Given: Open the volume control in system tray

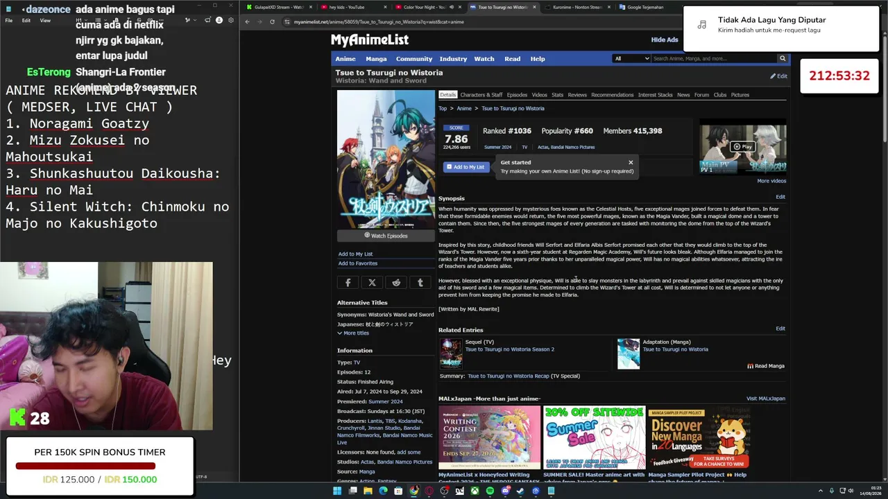Looking at the screenshot, I should tap(852, 491).
